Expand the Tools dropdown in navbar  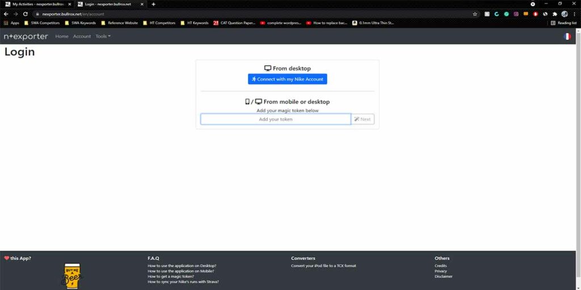[103, 36]
